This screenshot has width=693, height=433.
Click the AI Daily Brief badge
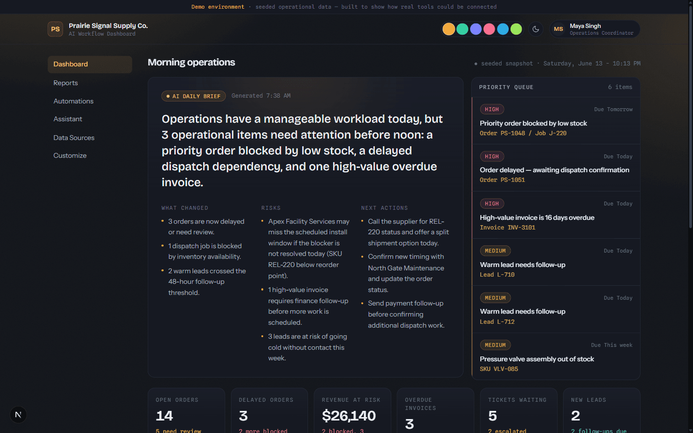[x=193, y=96]
